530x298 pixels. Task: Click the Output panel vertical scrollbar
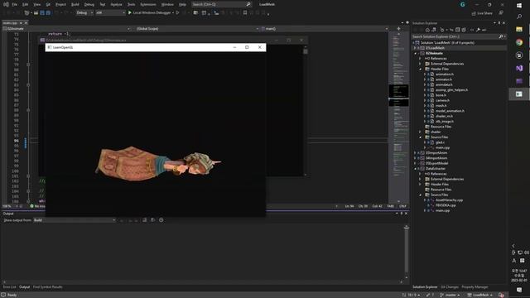[x=407, y=252]
